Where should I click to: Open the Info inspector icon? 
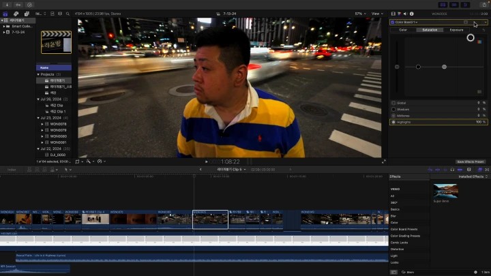(x=411, y=14)
